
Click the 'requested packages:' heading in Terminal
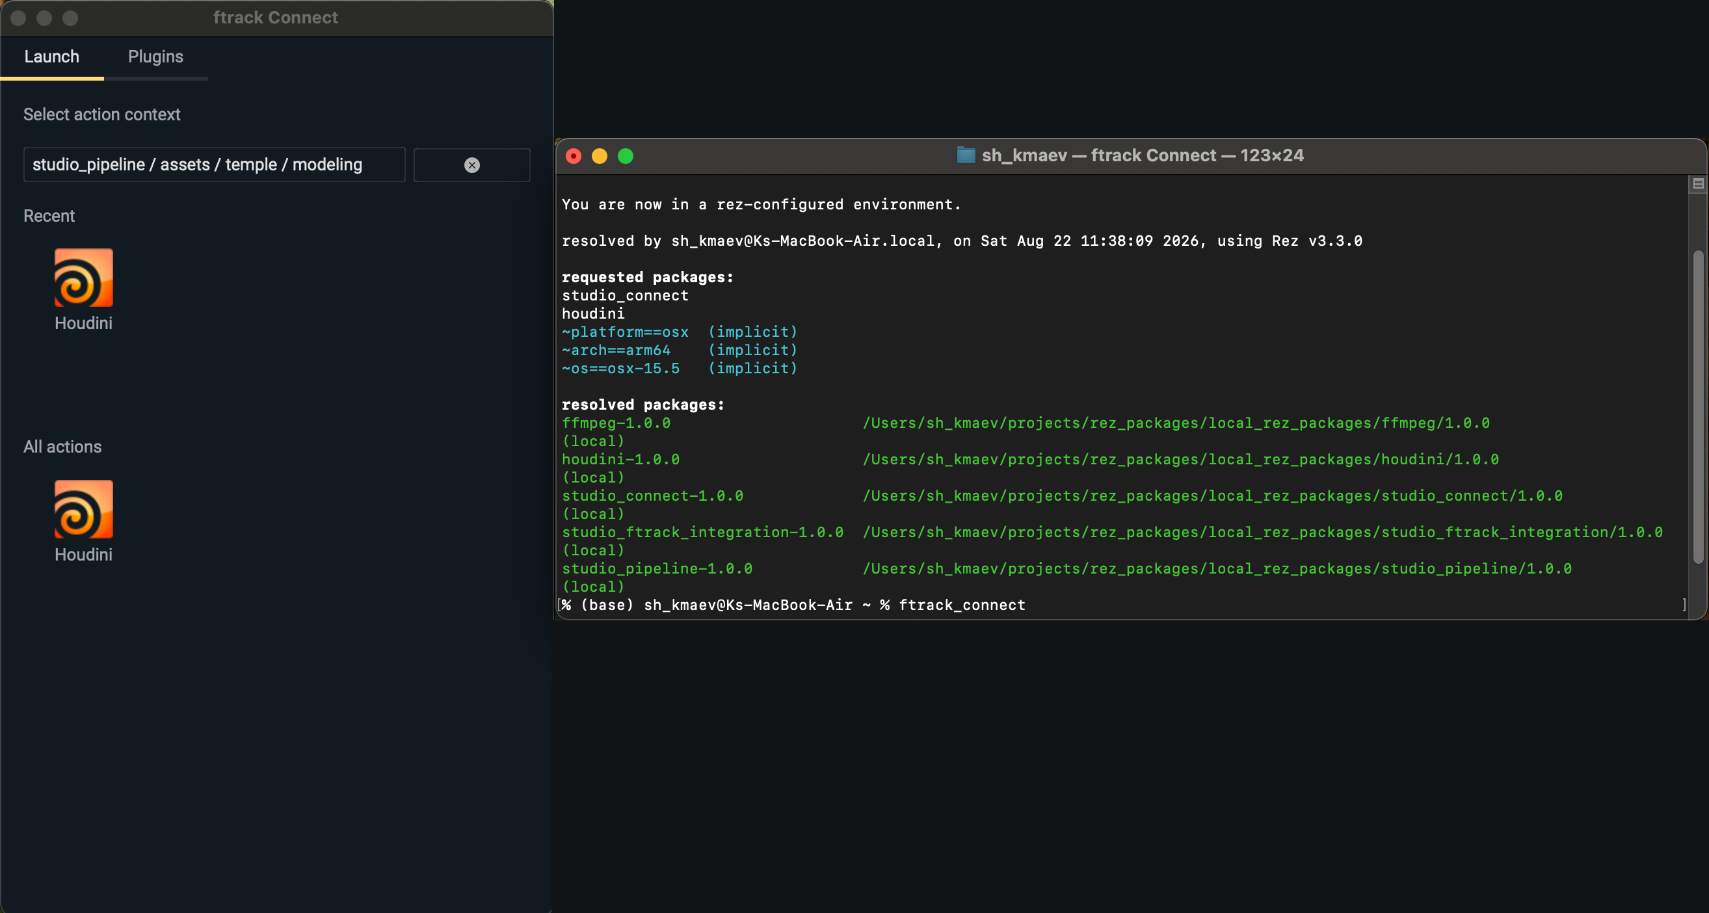[x=648, y=278]
